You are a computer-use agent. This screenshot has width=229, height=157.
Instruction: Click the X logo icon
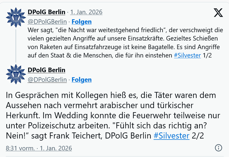218,13
